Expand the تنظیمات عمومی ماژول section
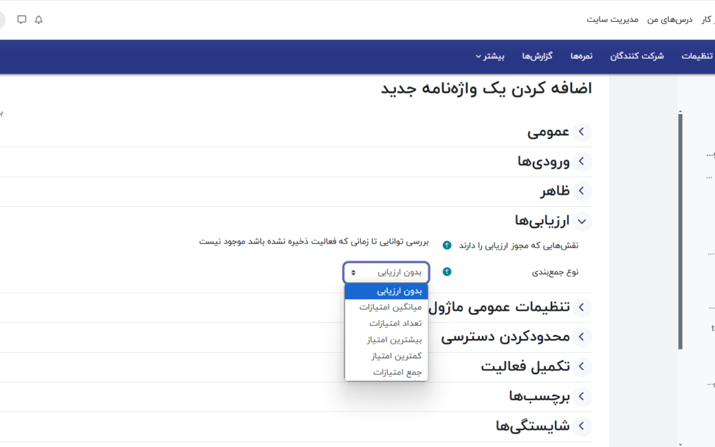The image size is (715, 447). point(581,307)
